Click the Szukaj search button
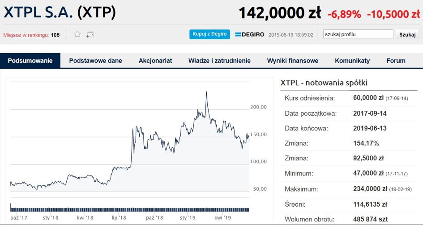Viewport: 423px width, 225px height. [x=407, y=34]
